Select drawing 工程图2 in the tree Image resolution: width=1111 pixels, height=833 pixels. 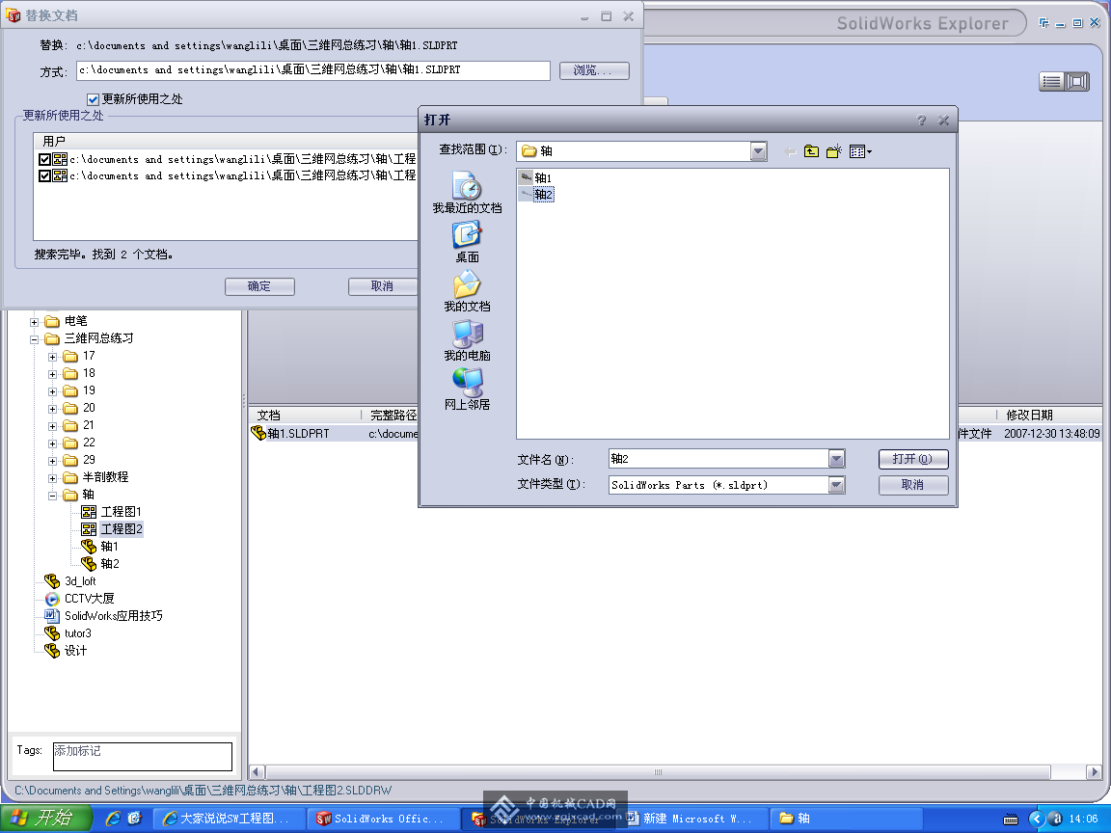(112, 529)
